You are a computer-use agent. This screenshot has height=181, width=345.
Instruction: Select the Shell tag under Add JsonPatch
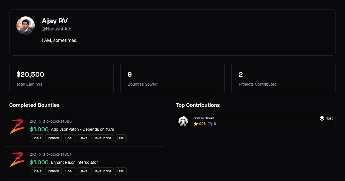coord(70,138)
